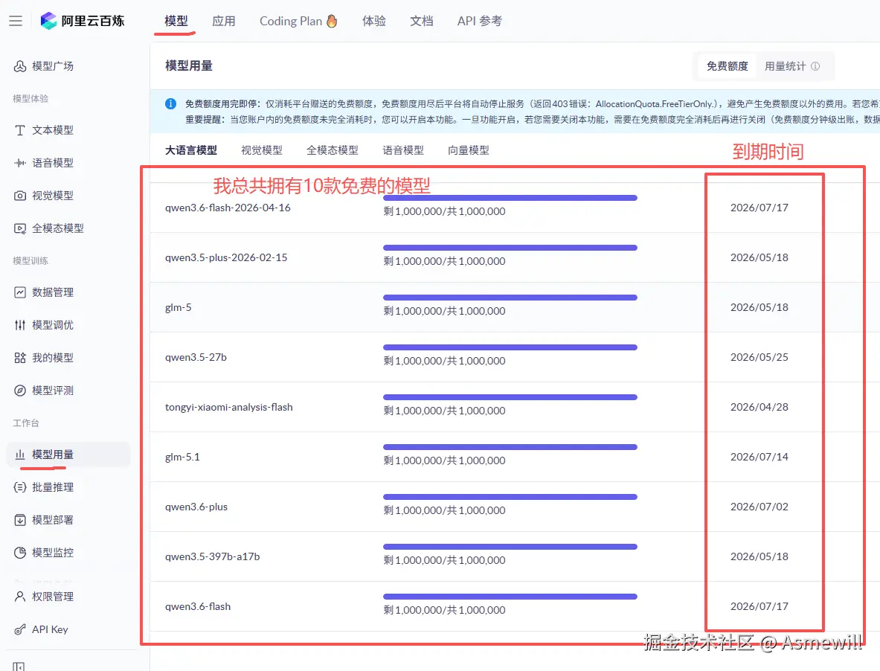Click model name qwen3.5-397b-a17b
880x671 pixels.
point(213,556)
